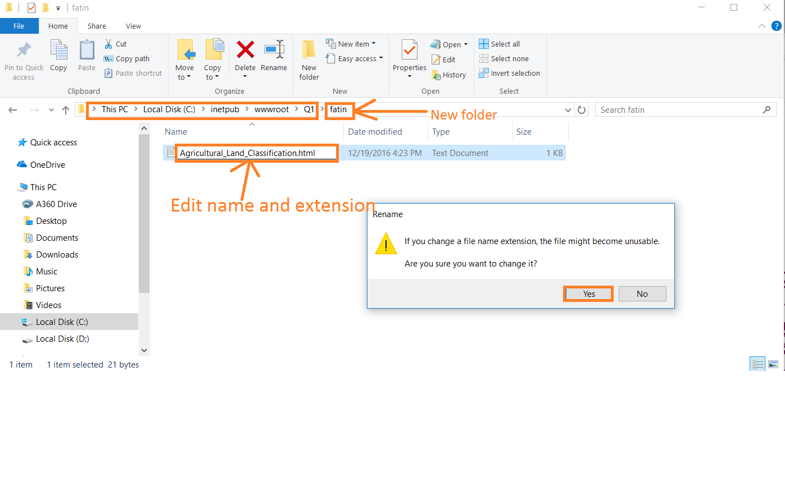Screen dimensions: 785x500
Task: Confirm rename by clicking Yes
Action: [588, 293]
